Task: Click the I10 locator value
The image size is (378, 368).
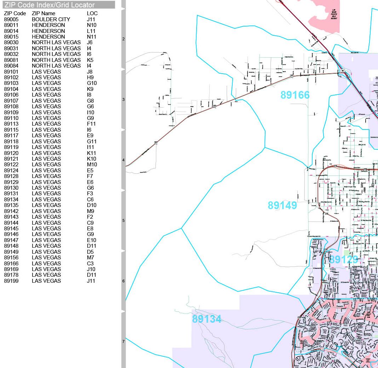Action: click(x=91, y=113)
